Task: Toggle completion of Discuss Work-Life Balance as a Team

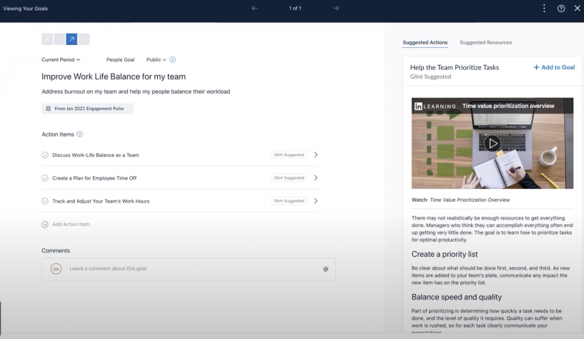Action: click(46, 155)
